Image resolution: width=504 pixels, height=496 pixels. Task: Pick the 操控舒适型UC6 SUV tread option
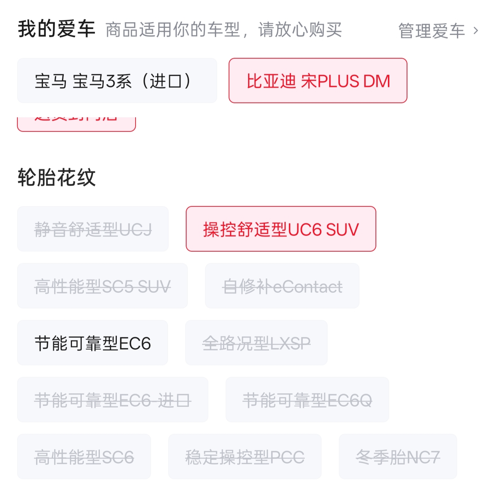point(281,229)
